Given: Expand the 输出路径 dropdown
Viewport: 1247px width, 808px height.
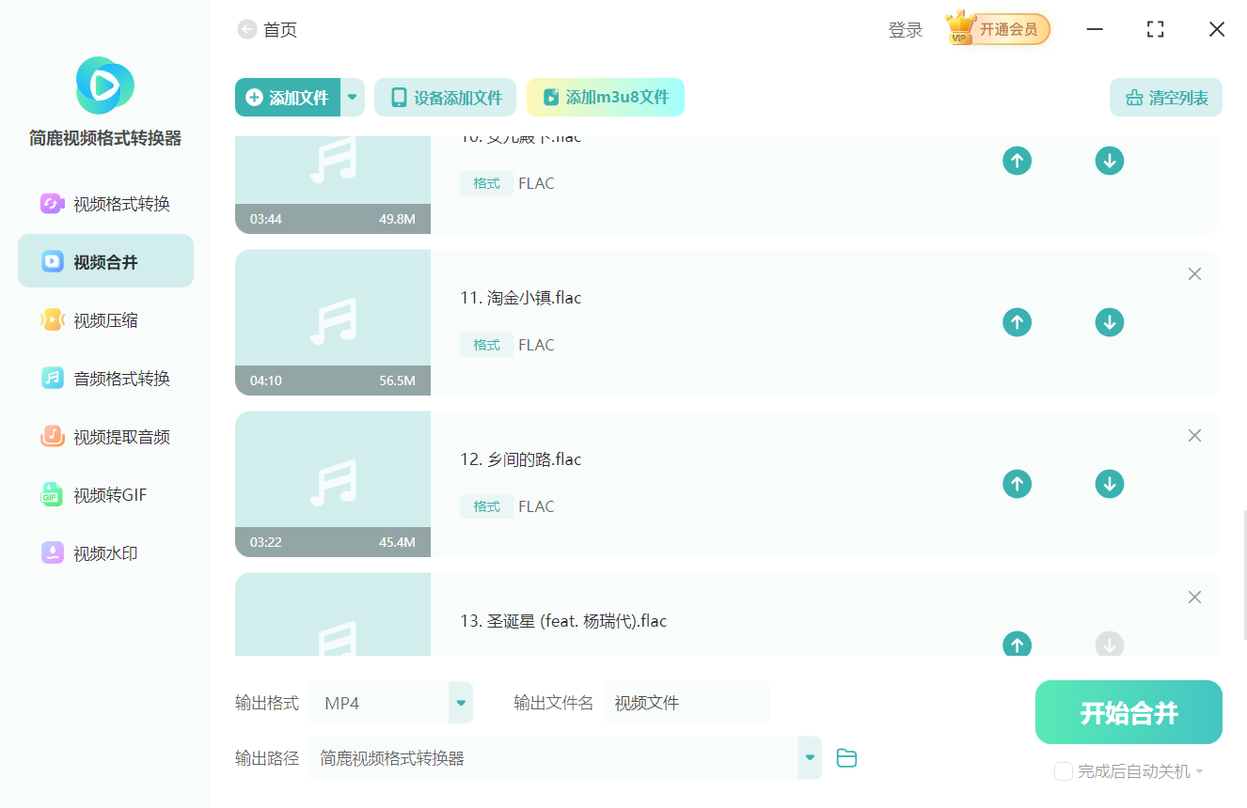Looking at the screenshot, I should point(809,758).
